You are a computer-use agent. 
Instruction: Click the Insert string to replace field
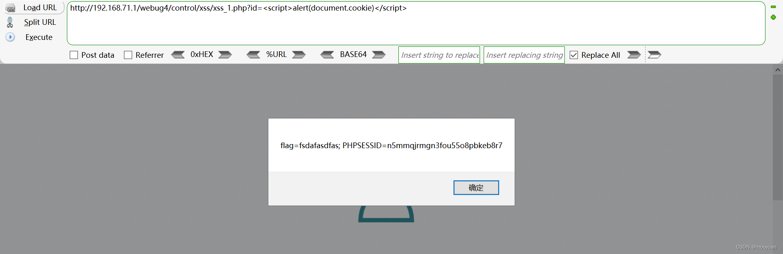click(x=439, y=55)
